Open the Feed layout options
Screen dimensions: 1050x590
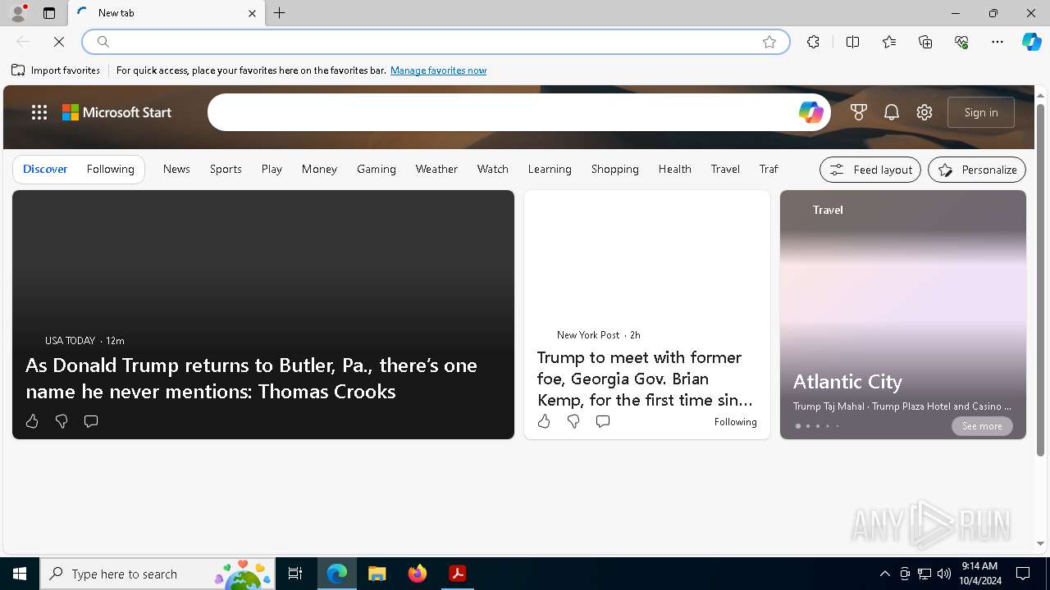click(x=870, y=170)
